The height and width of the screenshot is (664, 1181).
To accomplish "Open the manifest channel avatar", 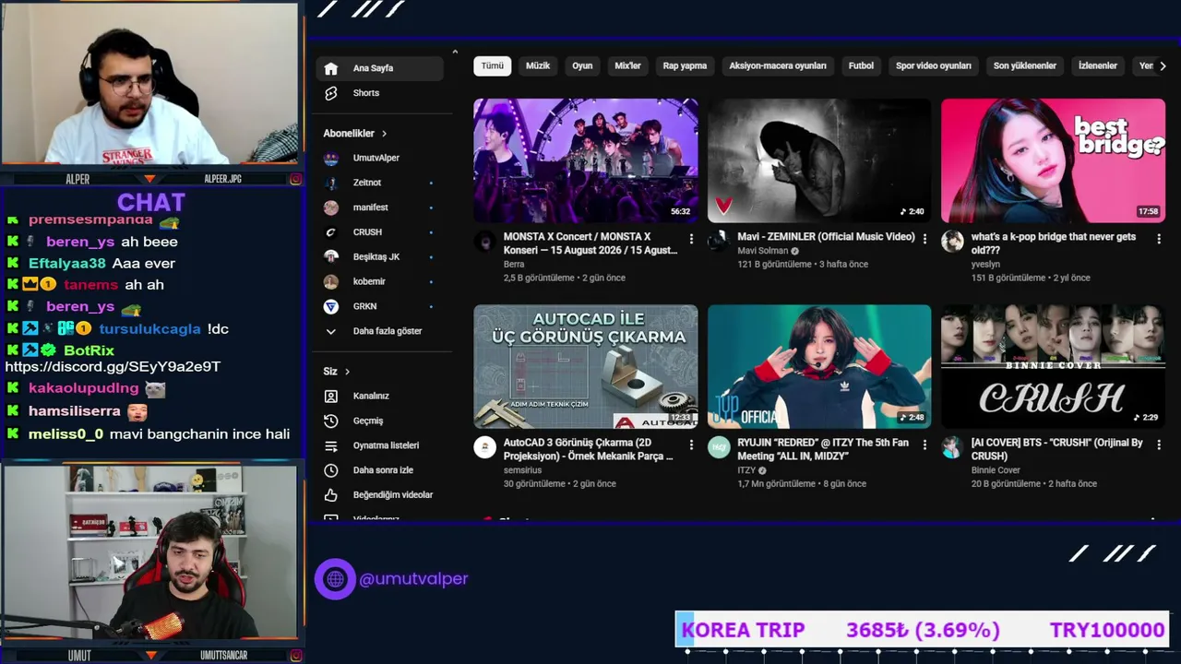I will point(331,207).
